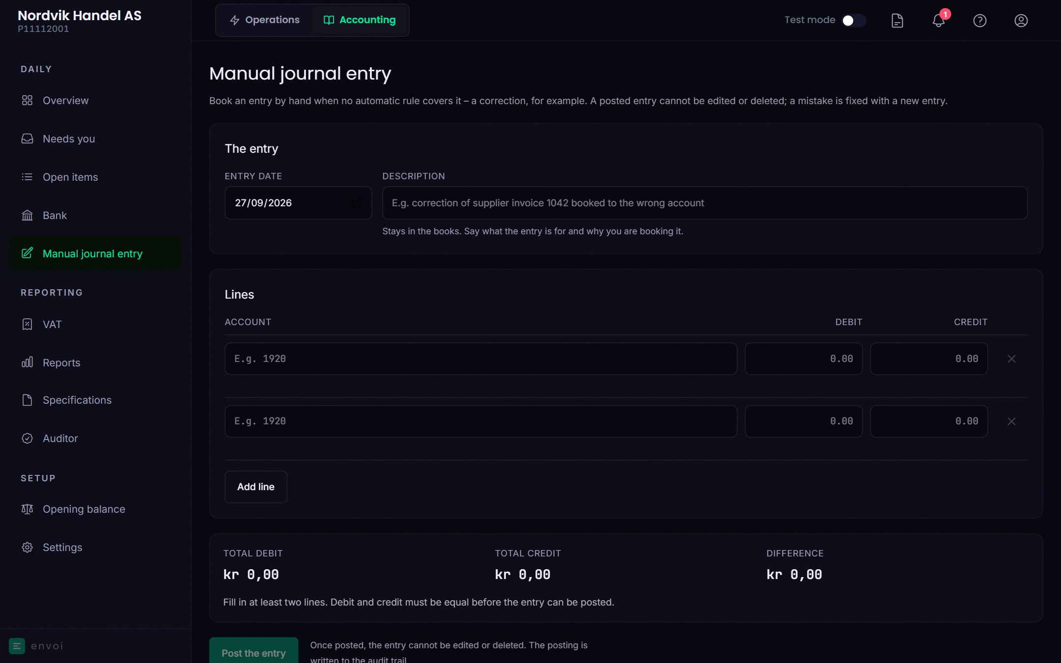Screen dimensions: 1061x663
Task: Click the Accounting book icon
Action: (x=329, y=20)
